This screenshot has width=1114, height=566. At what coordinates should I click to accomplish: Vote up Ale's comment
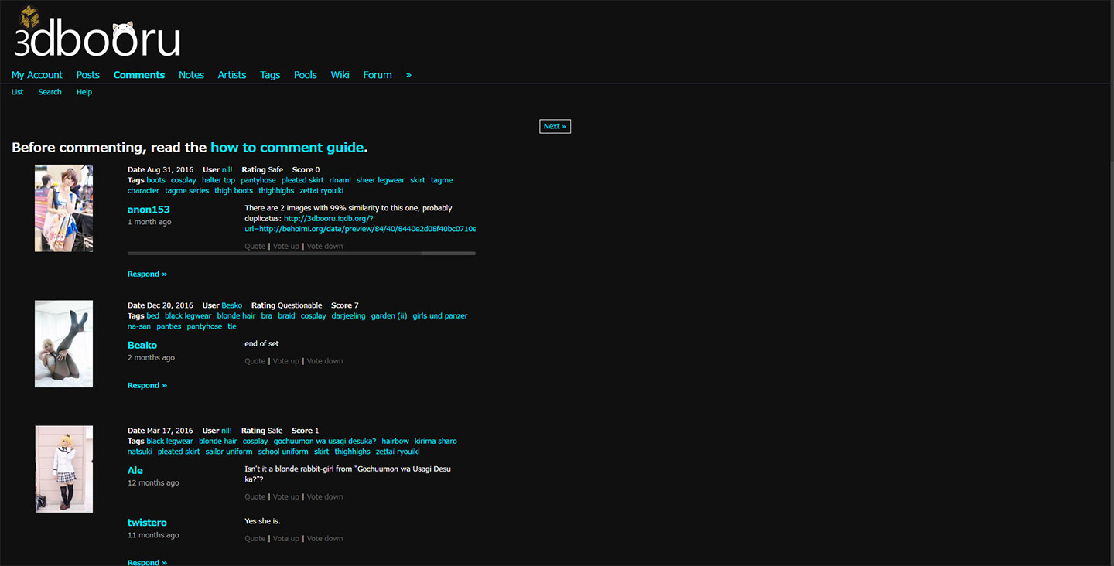[x=285, y=497]
